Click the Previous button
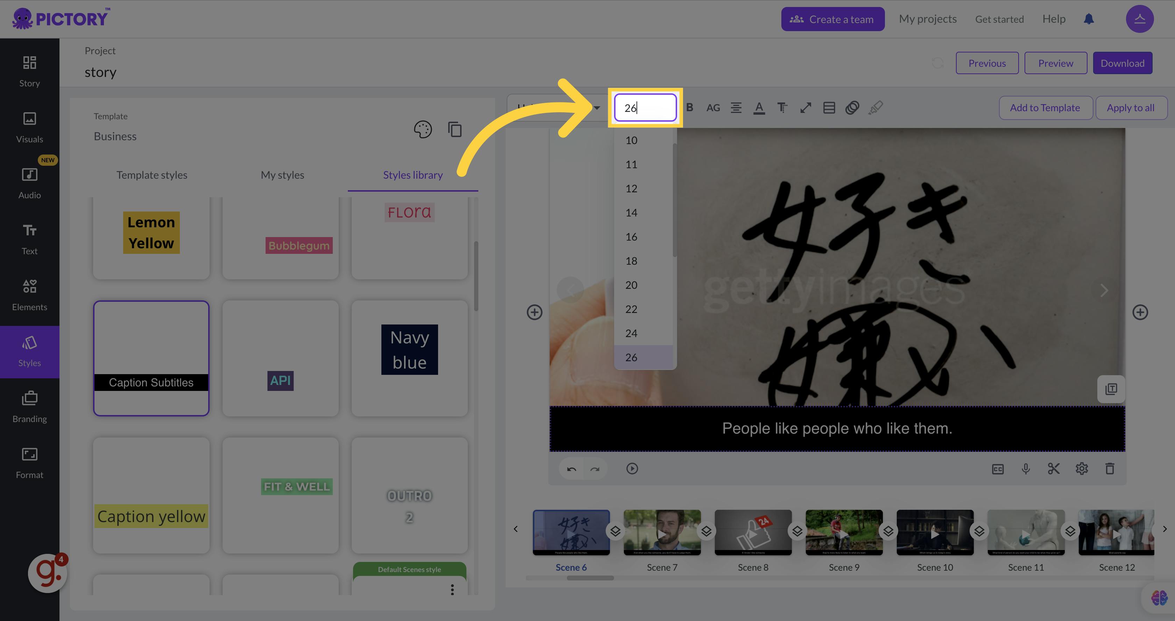Viewport: 1175px width, 621px height. tap(987, 63)
